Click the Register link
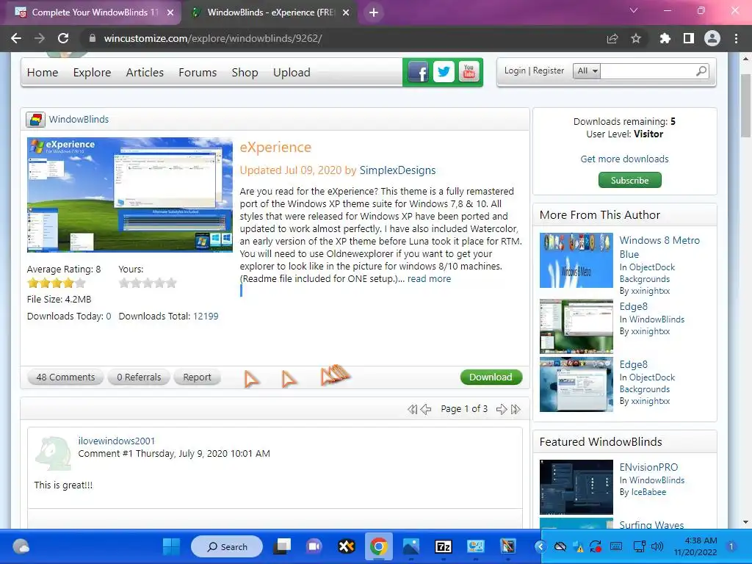Screen dimensions: 752x564 549,70
